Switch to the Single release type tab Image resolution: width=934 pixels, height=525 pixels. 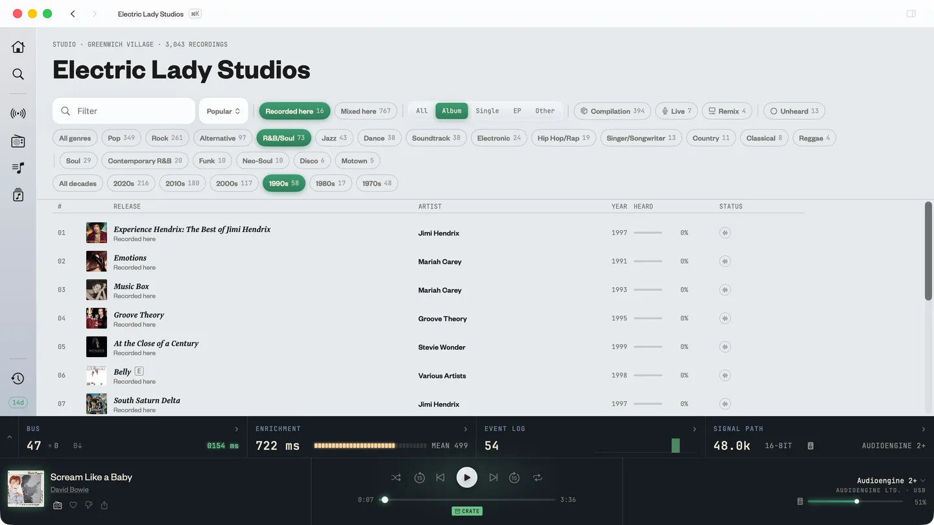(x=487, y=111)
